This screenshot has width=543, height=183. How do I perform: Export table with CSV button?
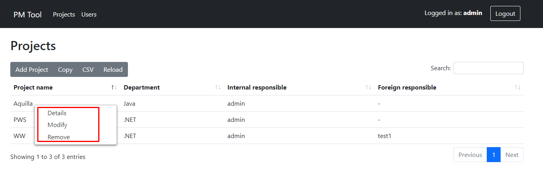(x=88, y=69)
